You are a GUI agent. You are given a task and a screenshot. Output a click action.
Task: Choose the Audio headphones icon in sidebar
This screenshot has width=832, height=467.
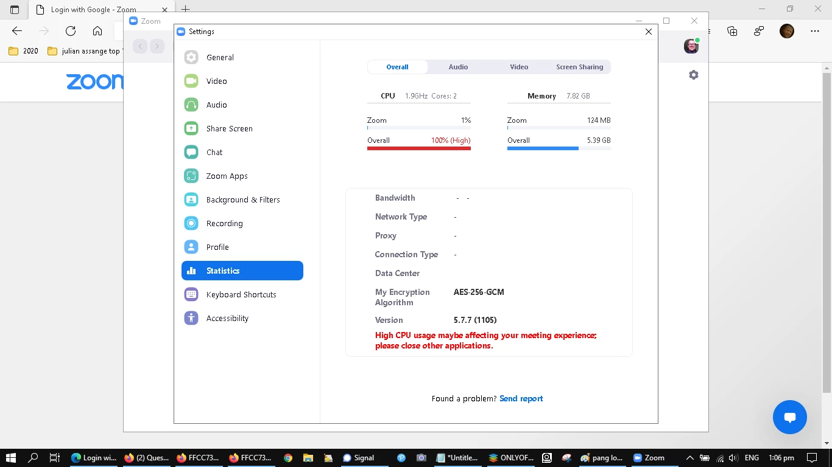[191, 105]
